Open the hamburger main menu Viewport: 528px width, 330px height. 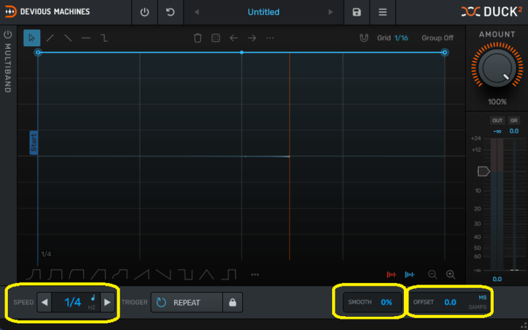[383, 12]
